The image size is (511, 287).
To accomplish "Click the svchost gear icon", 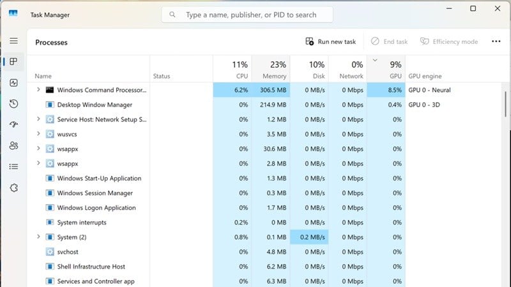I will [x=50, y=252].
